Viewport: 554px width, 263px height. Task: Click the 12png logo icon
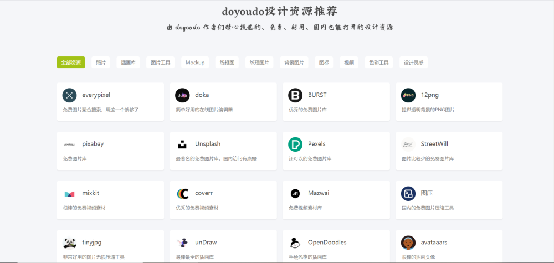click(408, 95)
